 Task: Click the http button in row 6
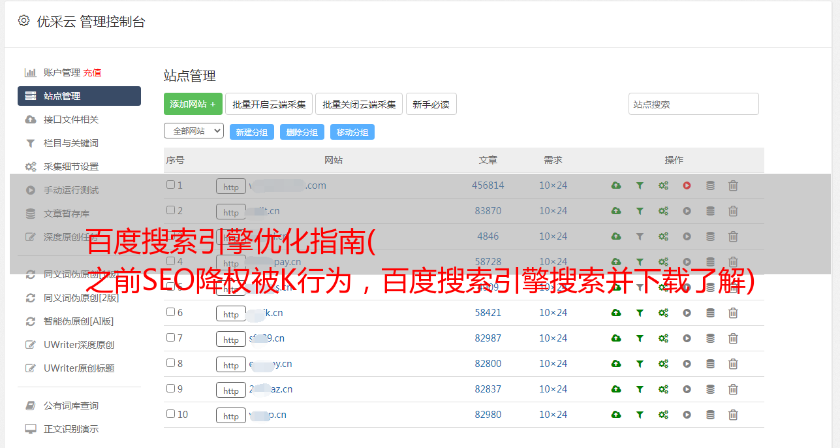click(231, 313)
